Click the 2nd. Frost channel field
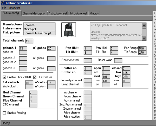156x126 pixels. [88, 105]
